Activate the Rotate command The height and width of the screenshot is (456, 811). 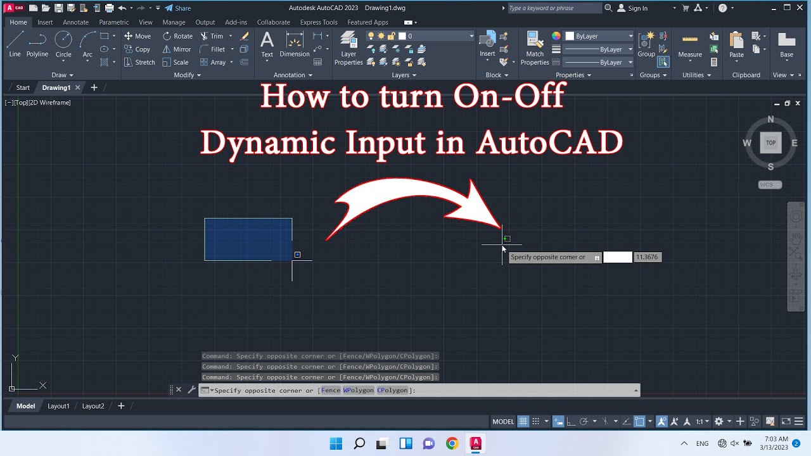[177, 36]
